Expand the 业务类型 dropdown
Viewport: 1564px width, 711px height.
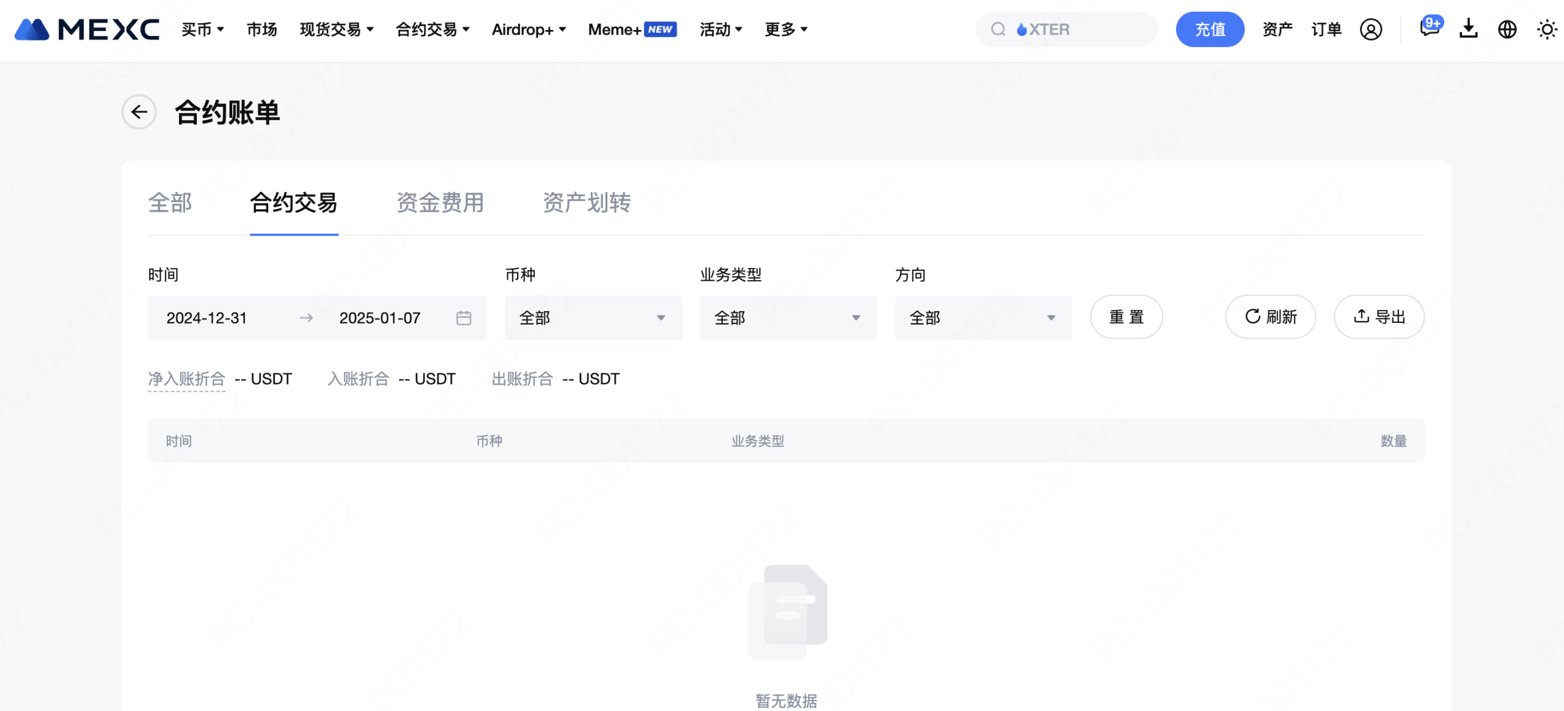click(787, 317)
